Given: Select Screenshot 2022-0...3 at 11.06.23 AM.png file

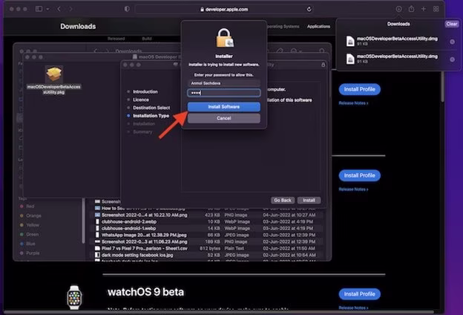Looking at the screenshot, I should 208,241.
